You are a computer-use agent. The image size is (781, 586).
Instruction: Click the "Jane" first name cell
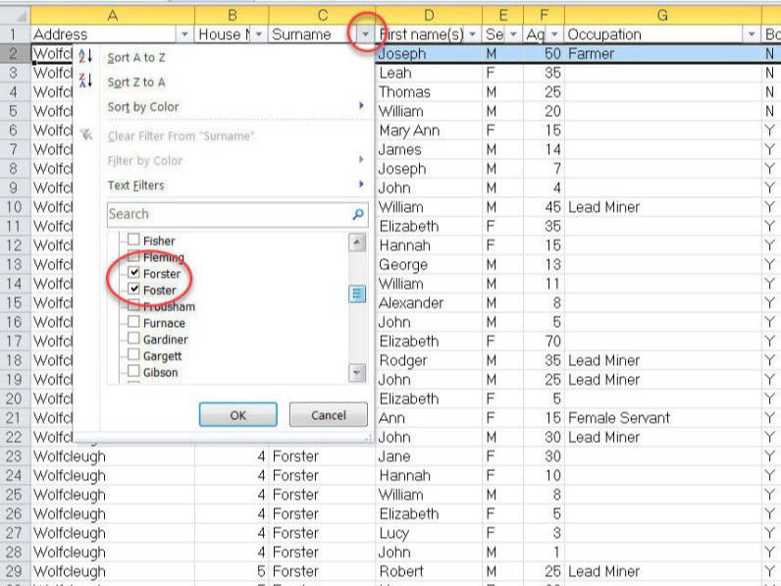[429, 456]
